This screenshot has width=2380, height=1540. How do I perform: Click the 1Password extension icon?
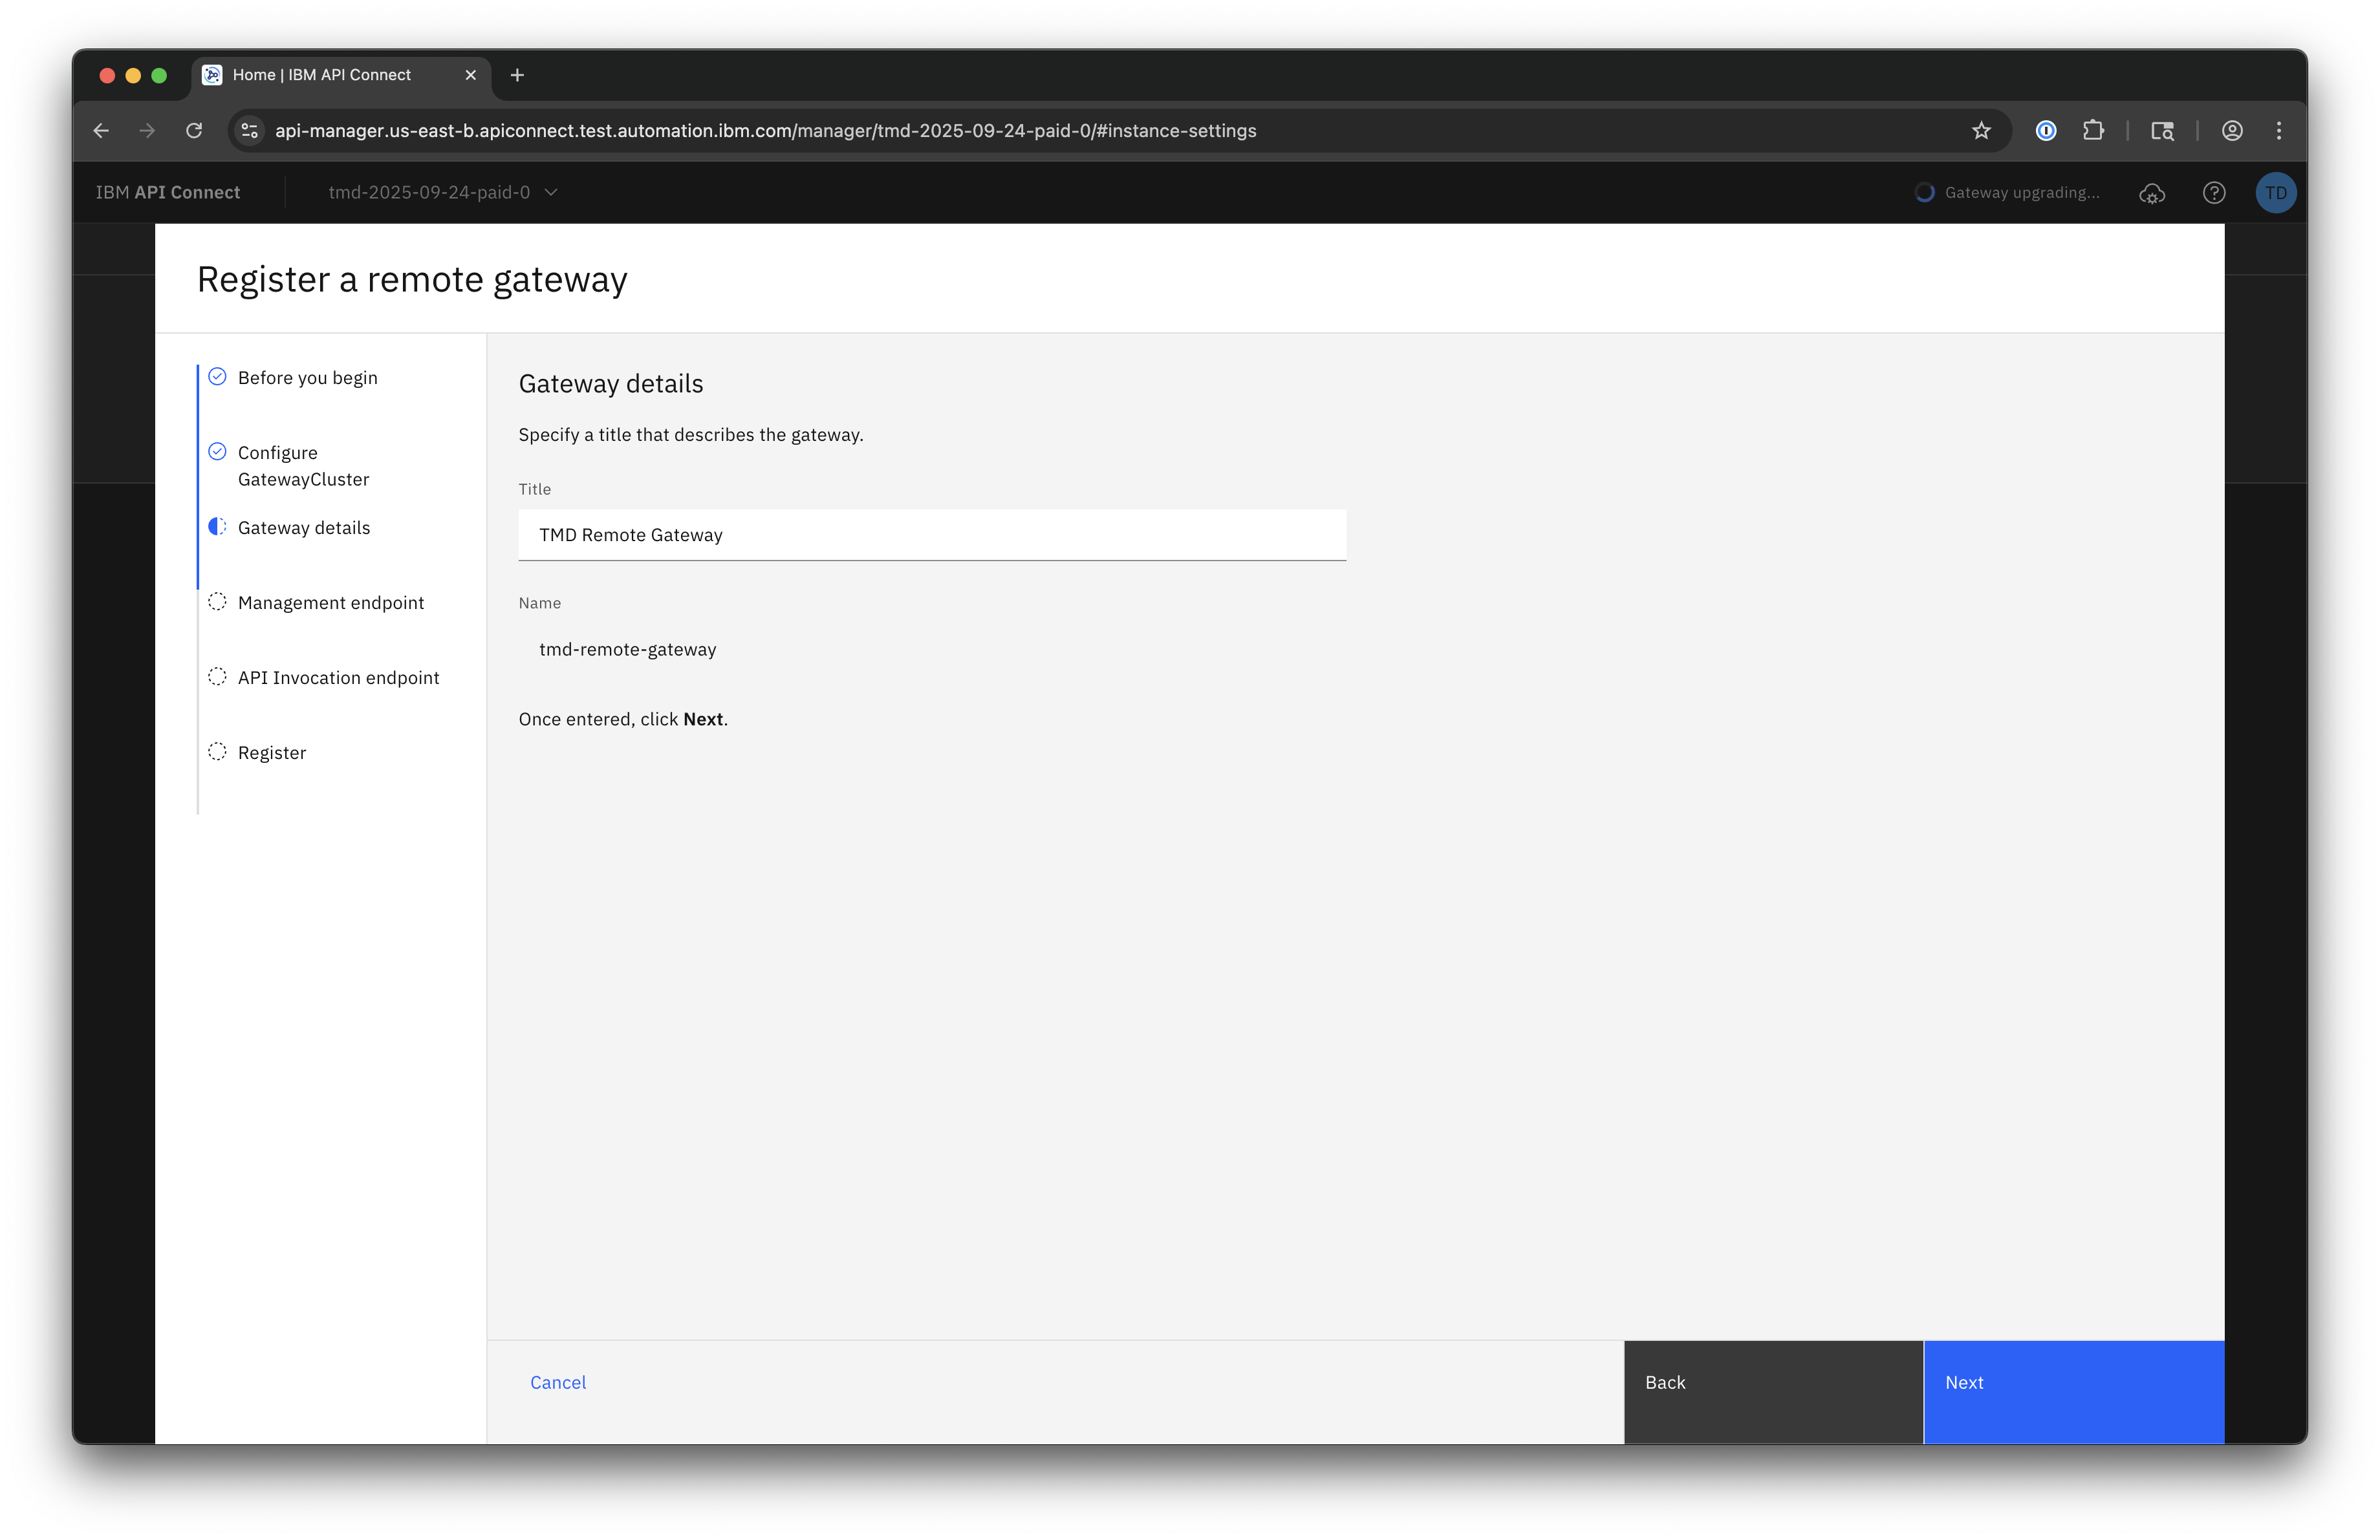coord(2046,131)
